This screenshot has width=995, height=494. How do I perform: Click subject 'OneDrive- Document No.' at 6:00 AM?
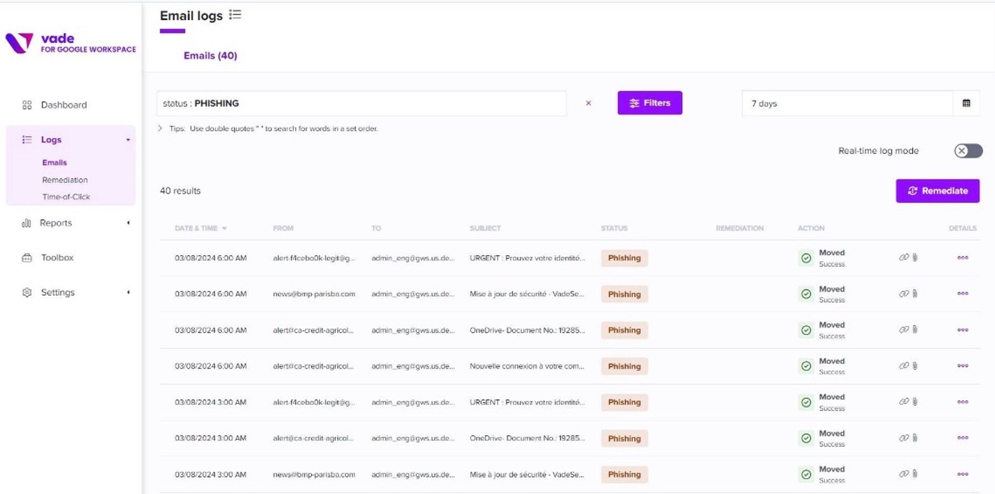click(527, 330)
